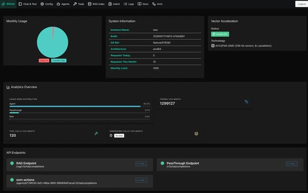Click the Requests This Month value 15
Viewport: 308px width, 193px height.
(154, 62)
